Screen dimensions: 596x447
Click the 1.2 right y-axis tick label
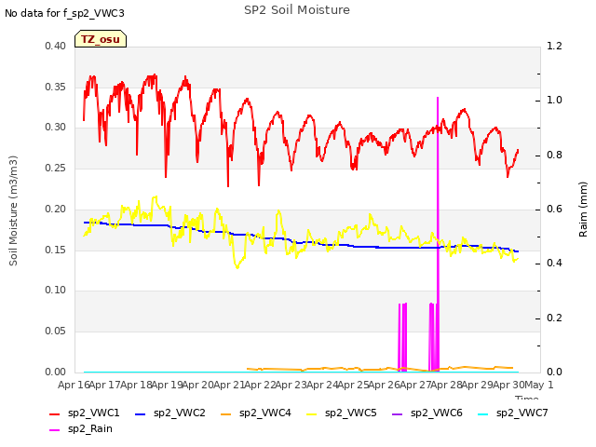[554, 46]
